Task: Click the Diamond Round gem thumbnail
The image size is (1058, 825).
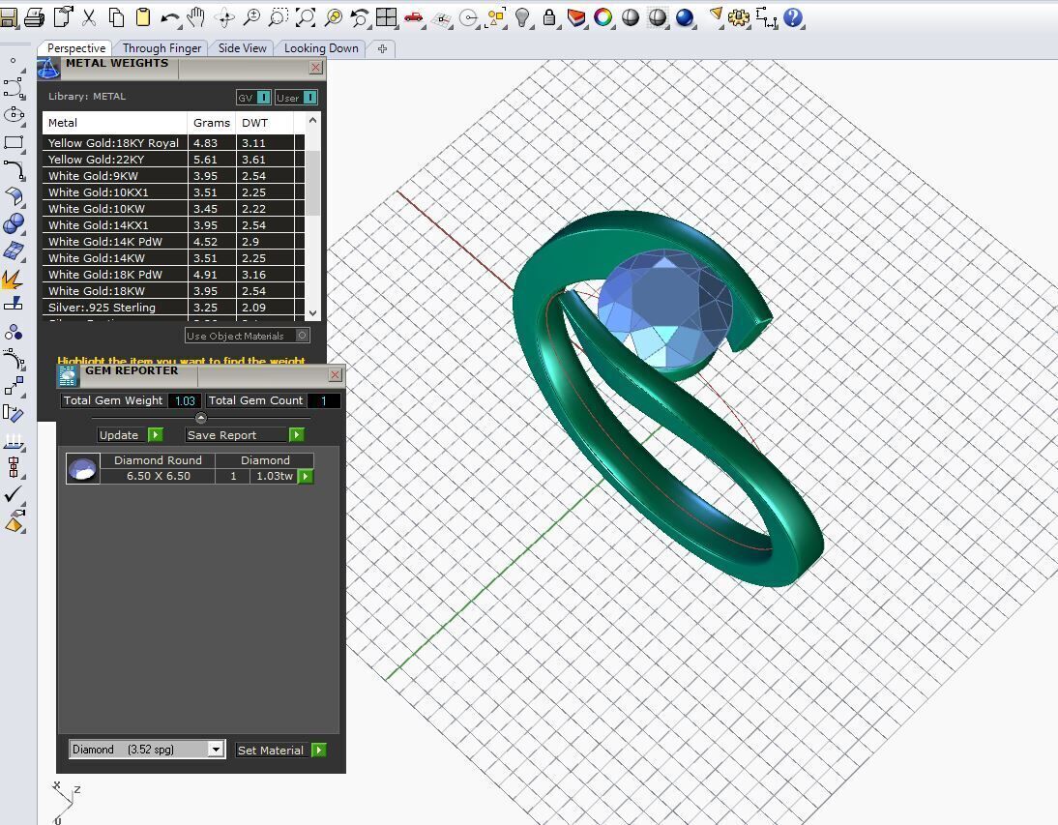Action: click(x=83, y=468)
